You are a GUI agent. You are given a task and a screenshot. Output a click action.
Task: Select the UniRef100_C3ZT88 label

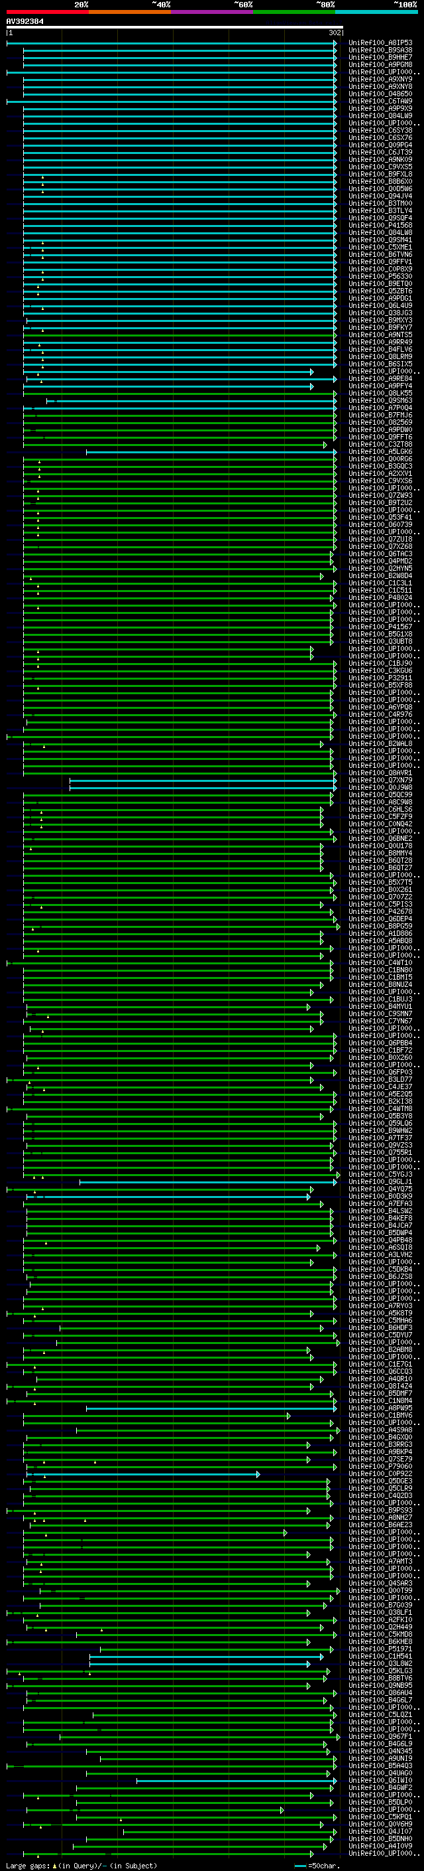380,444
